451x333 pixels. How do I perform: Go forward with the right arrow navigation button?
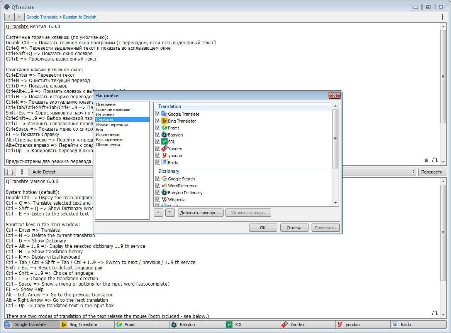(x=19, y=17)
